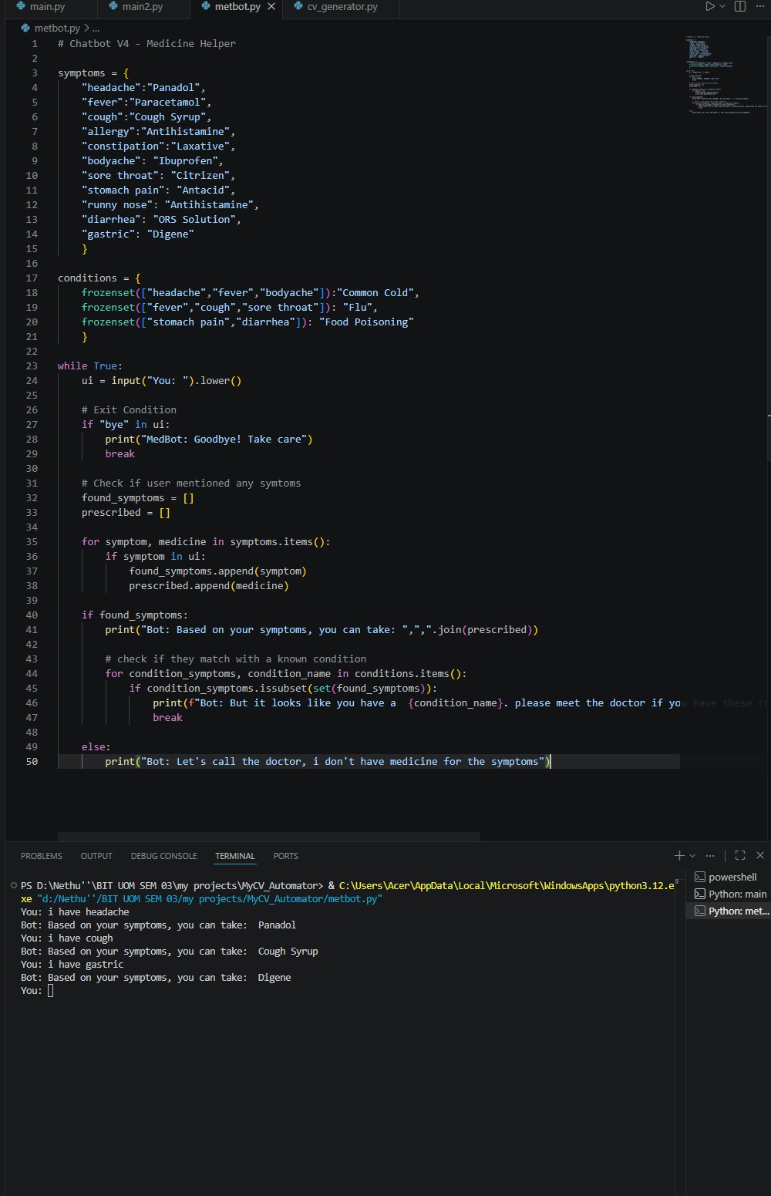
Task: Click the print "MedBot: Goodbye! Take care" line
Action: [x=209, y=439]
